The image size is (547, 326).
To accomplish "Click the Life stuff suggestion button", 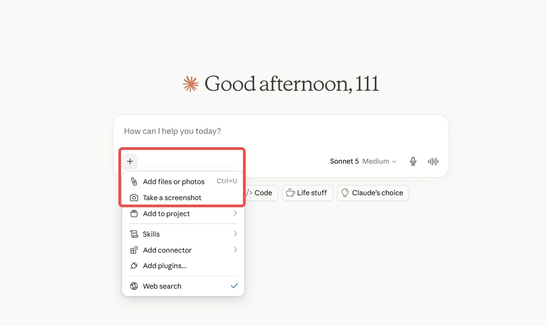I will 308,193.
